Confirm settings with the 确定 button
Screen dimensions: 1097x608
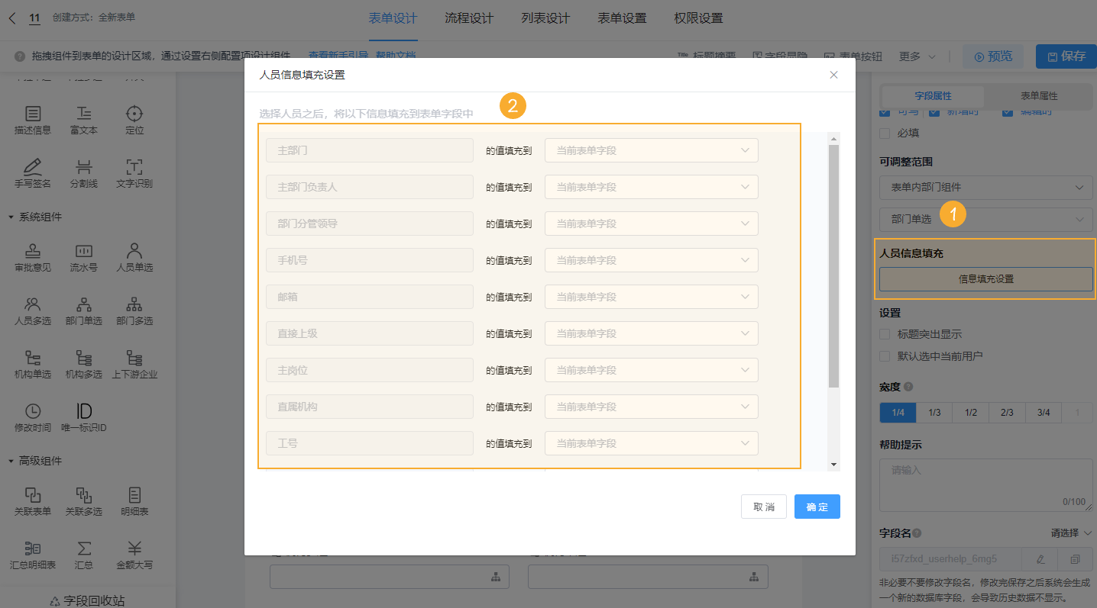[x=817, y=506]
